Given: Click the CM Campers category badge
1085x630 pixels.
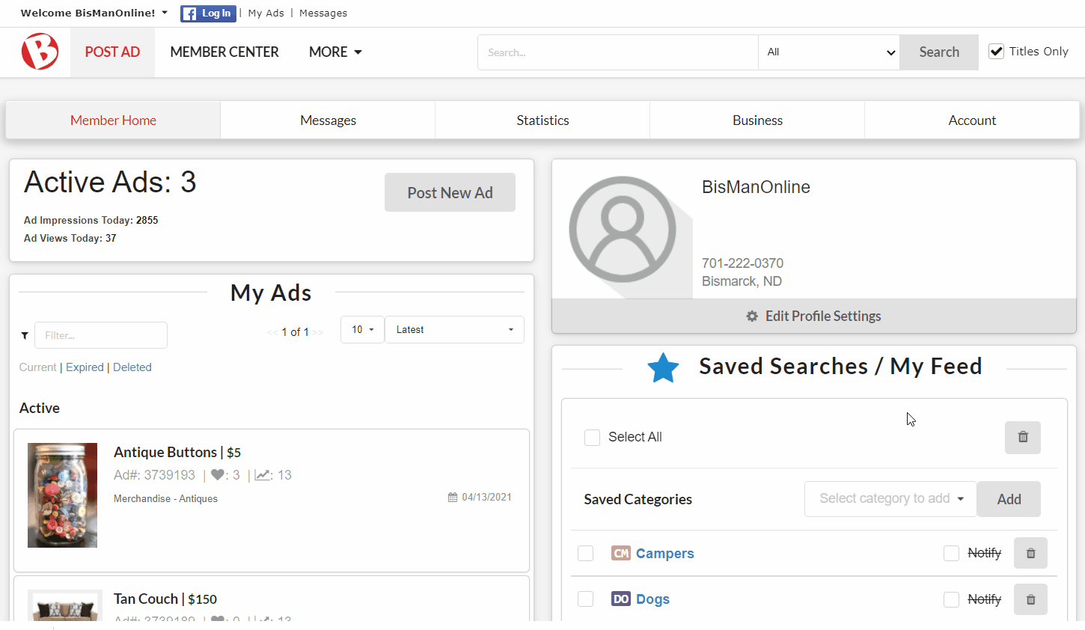Looking at the screenshot, I should (621, 553).
